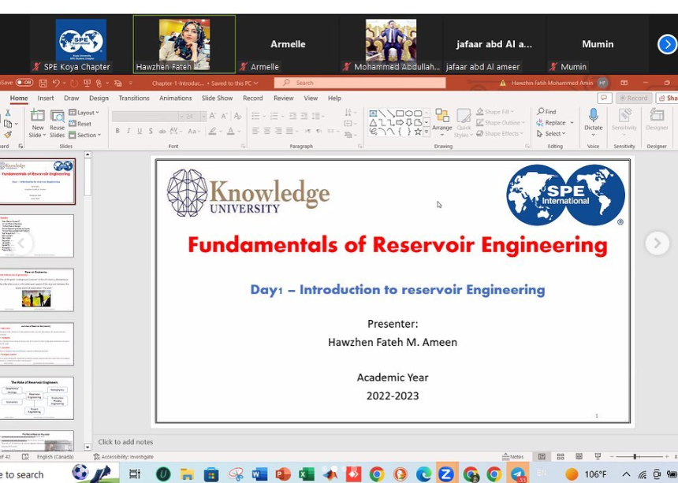Viewport: 678px width, 483px height.
Task: Click the zoom slider handle
Action: click(x=635, y=457)
